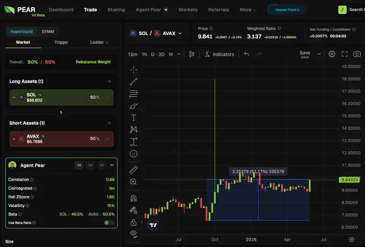
Task: Switch to SYMM exchange
Action: (x=48, y=32)
